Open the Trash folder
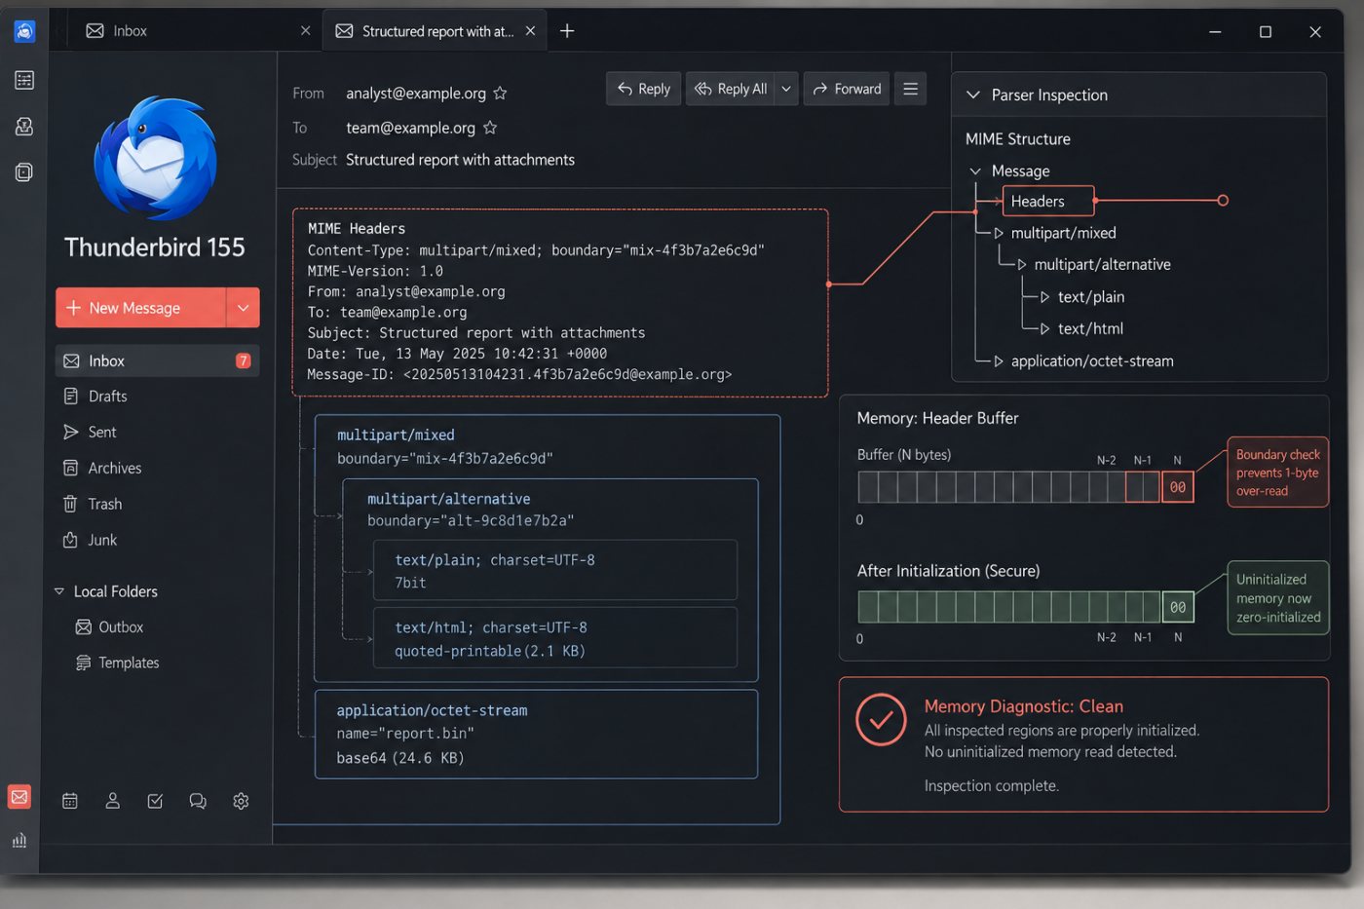The height and width of the screenshot is (909, 1364). 157,505
